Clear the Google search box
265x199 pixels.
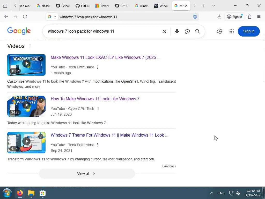coord(164,31)
